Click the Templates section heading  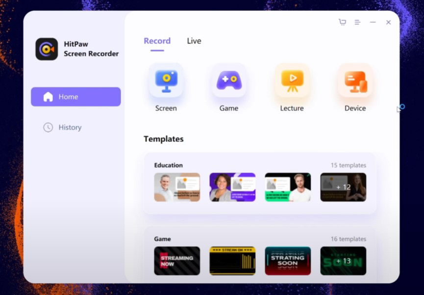tap(164, 139)
